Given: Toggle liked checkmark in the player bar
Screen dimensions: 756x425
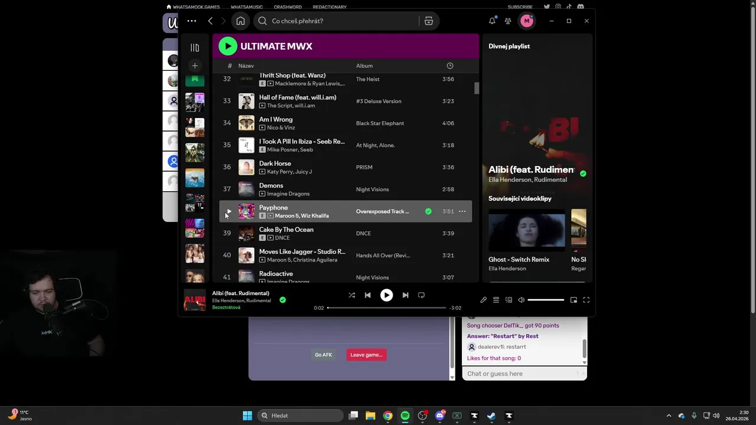Looking at the screenshot, I should coord(282,300).
